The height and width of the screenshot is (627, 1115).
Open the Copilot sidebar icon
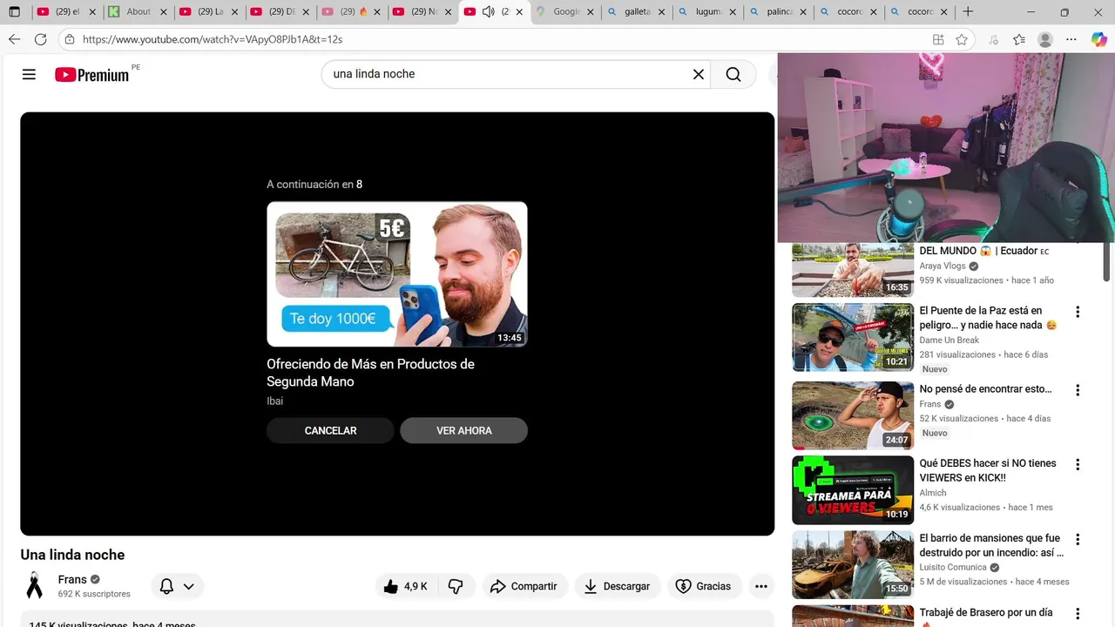pos(1098,39)
